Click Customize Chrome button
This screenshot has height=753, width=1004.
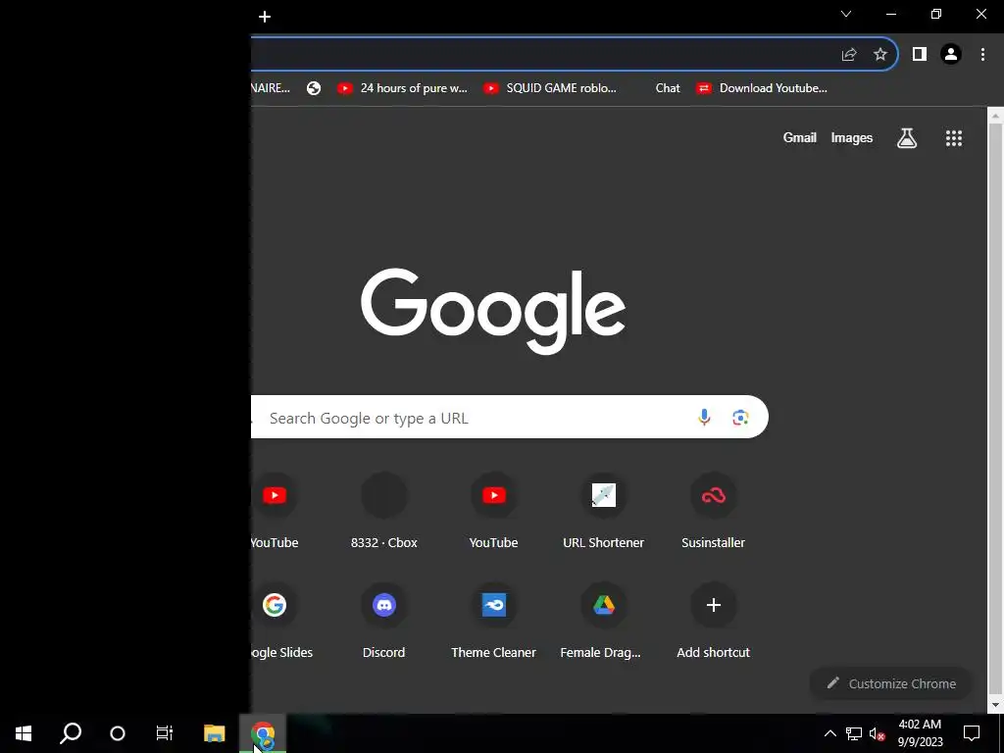[891, 683]
